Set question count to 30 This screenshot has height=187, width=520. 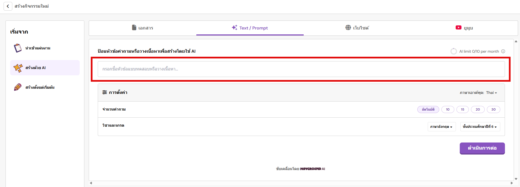tap(493, 109)
